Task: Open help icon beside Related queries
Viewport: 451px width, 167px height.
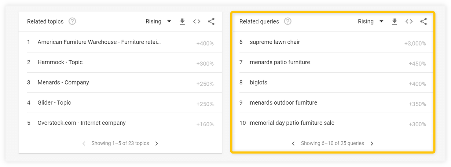Action: point(288,21)
